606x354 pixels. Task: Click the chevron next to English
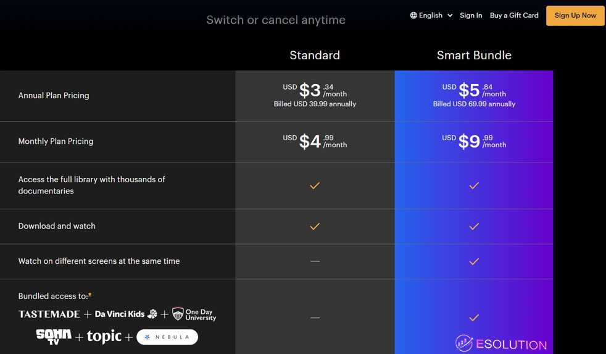pyautogui.click(x=450, y=15)
